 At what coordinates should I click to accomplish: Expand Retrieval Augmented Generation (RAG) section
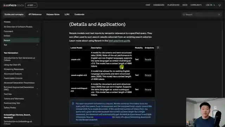37,89
